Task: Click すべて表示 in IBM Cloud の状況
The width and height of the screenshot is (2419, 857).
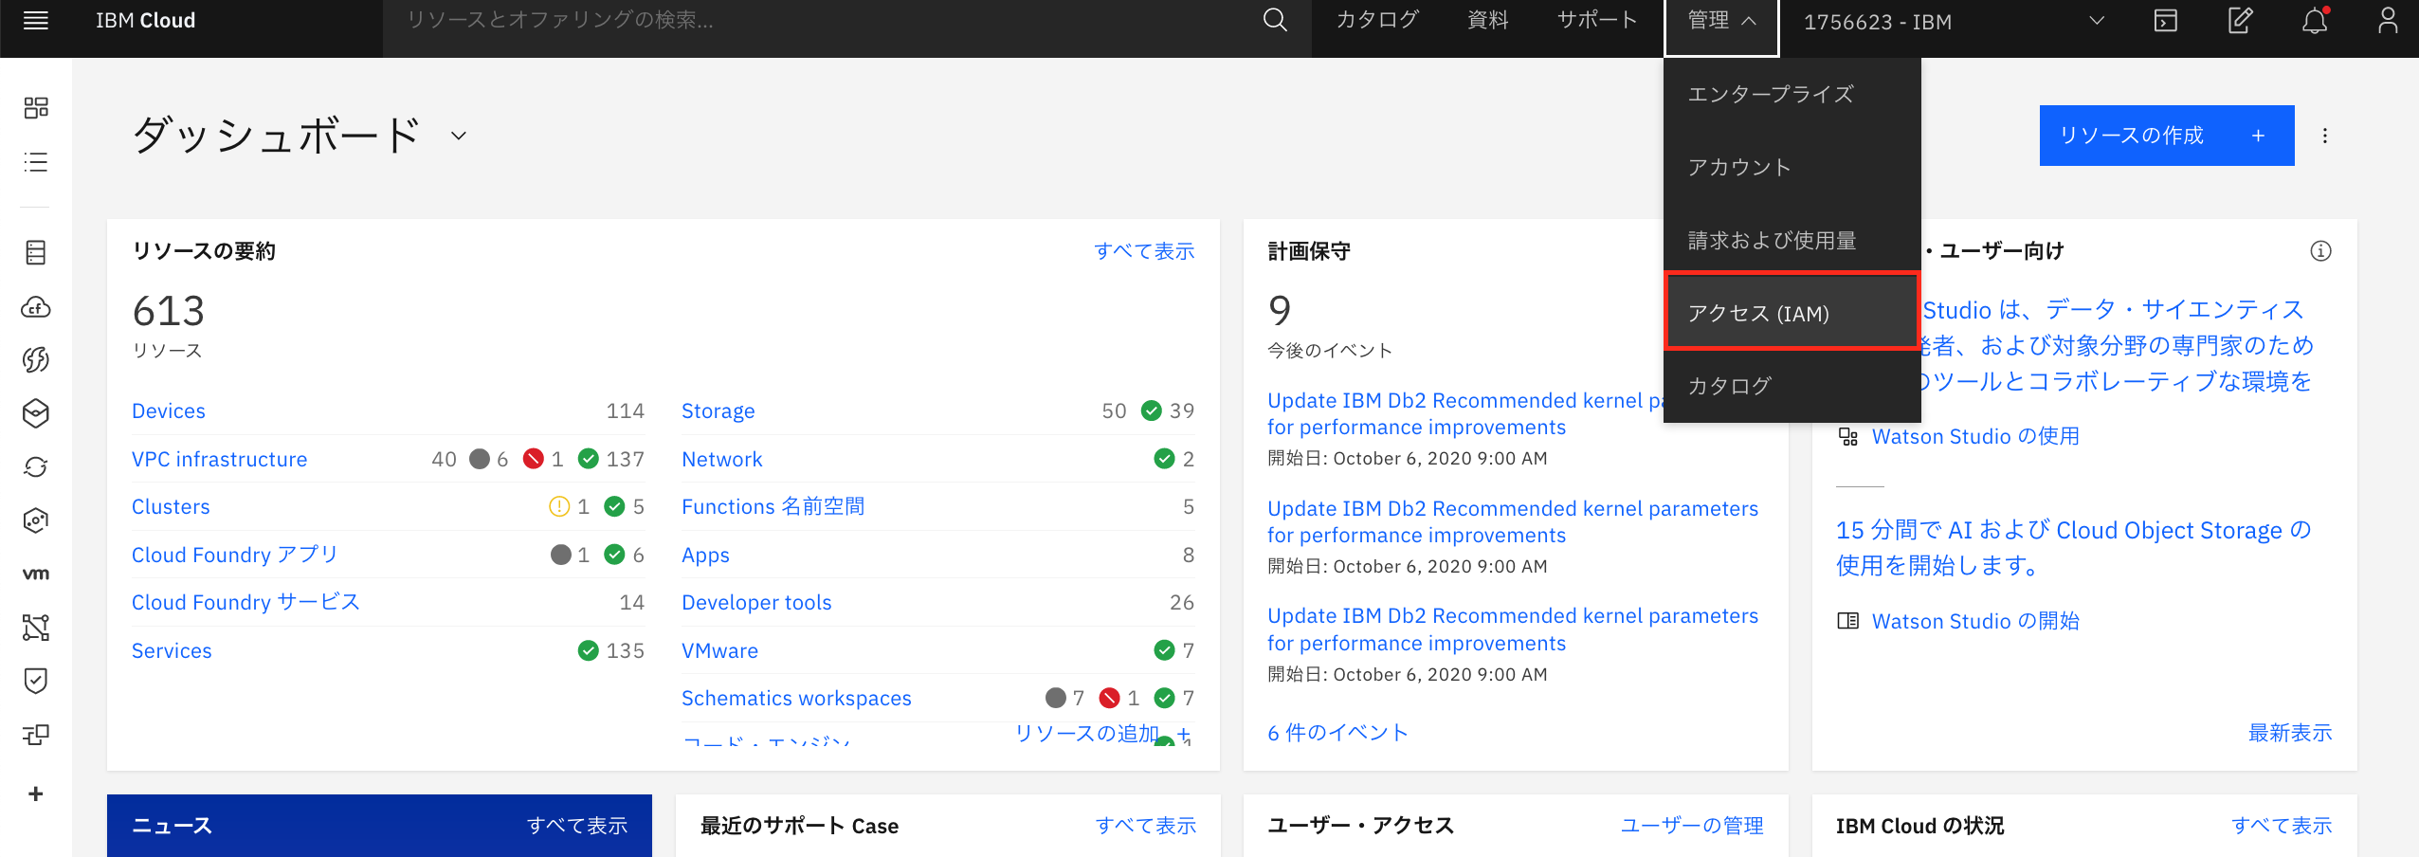Action: coord(2282,826)
